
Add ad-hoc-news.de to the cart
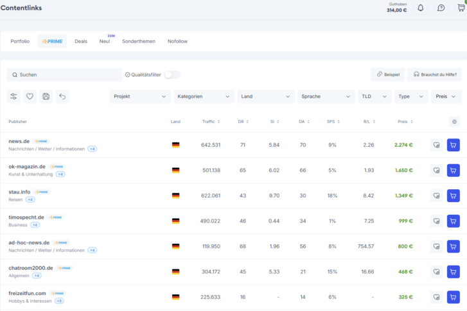point(453,246)
